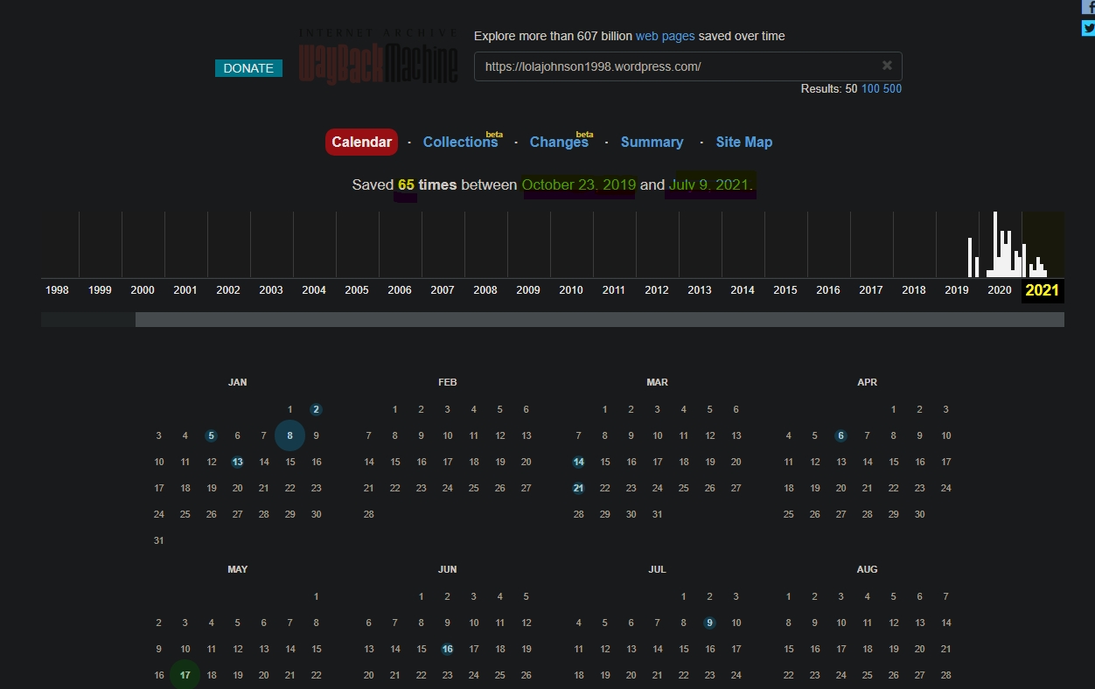This screenshot has height=689, width=1095.
Task: Show 500 results per page
Action: point(892,88)
